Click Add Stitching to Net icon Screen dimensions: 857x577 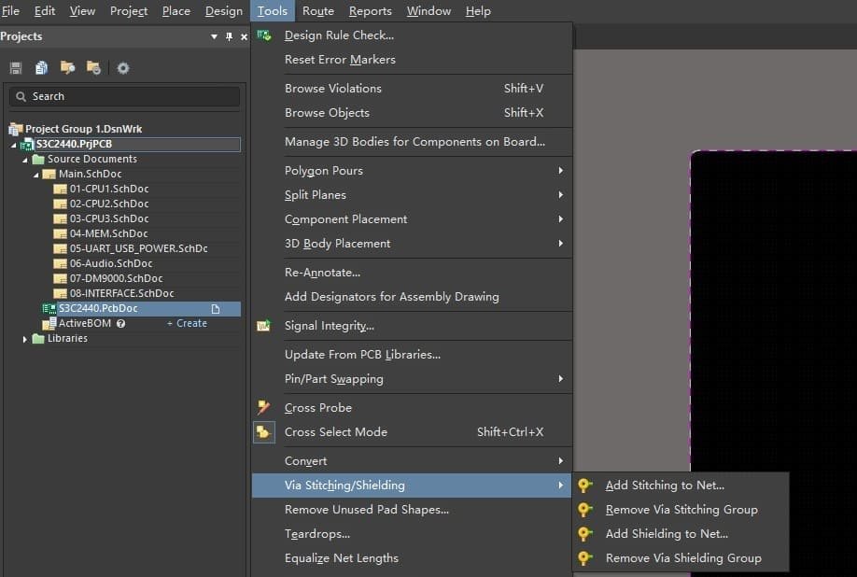pos(584,486)
